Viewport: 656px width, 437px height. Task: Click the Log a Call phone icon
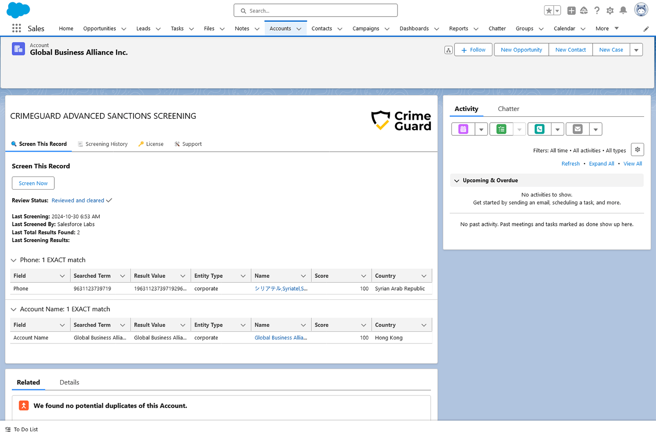[x=539, y=129]
